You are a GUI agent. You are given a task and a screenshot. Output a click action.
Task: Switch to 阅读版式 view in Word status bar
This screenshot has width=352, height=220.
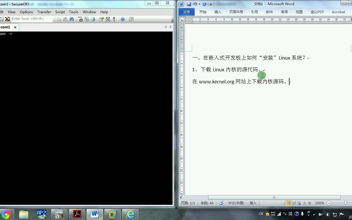click(x=294, y=203)
